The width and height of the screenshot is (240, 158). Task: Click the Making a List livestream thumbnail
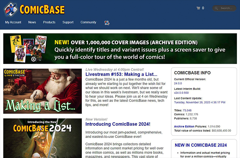tap(42, 91)
